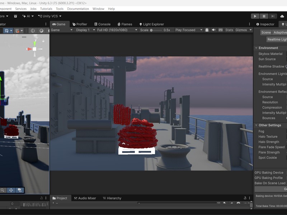Adjust the Game view Scale slider

[151, 30]
